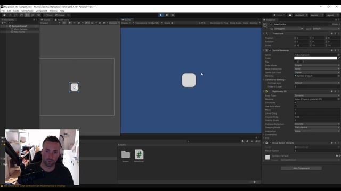The image size is (341, 191).
Task: Select the Scale tool in toolbar
Action: click(x=21, y=15)
